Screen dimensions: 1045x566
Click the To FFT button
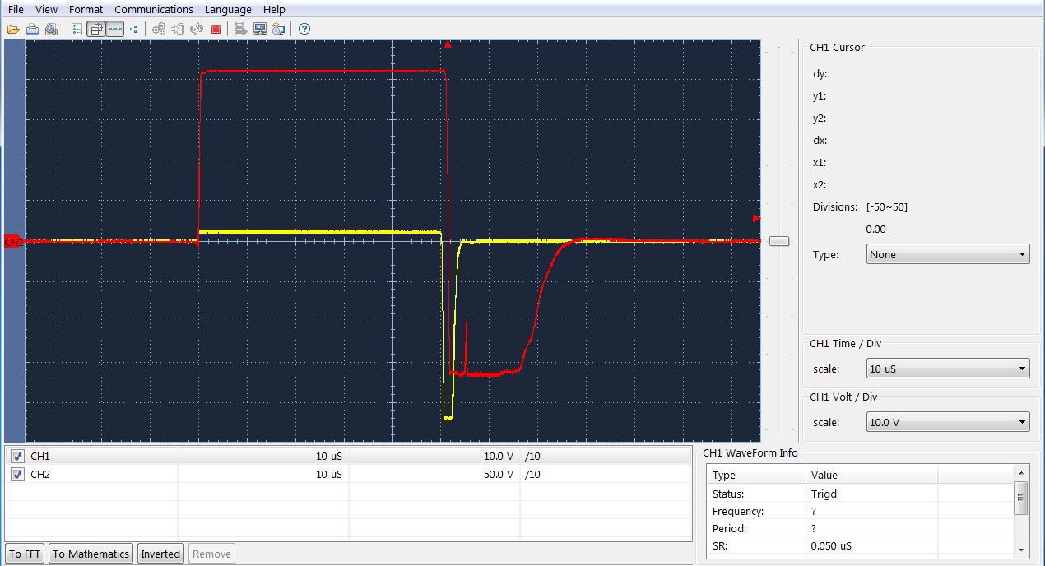[x=25, y=554]
